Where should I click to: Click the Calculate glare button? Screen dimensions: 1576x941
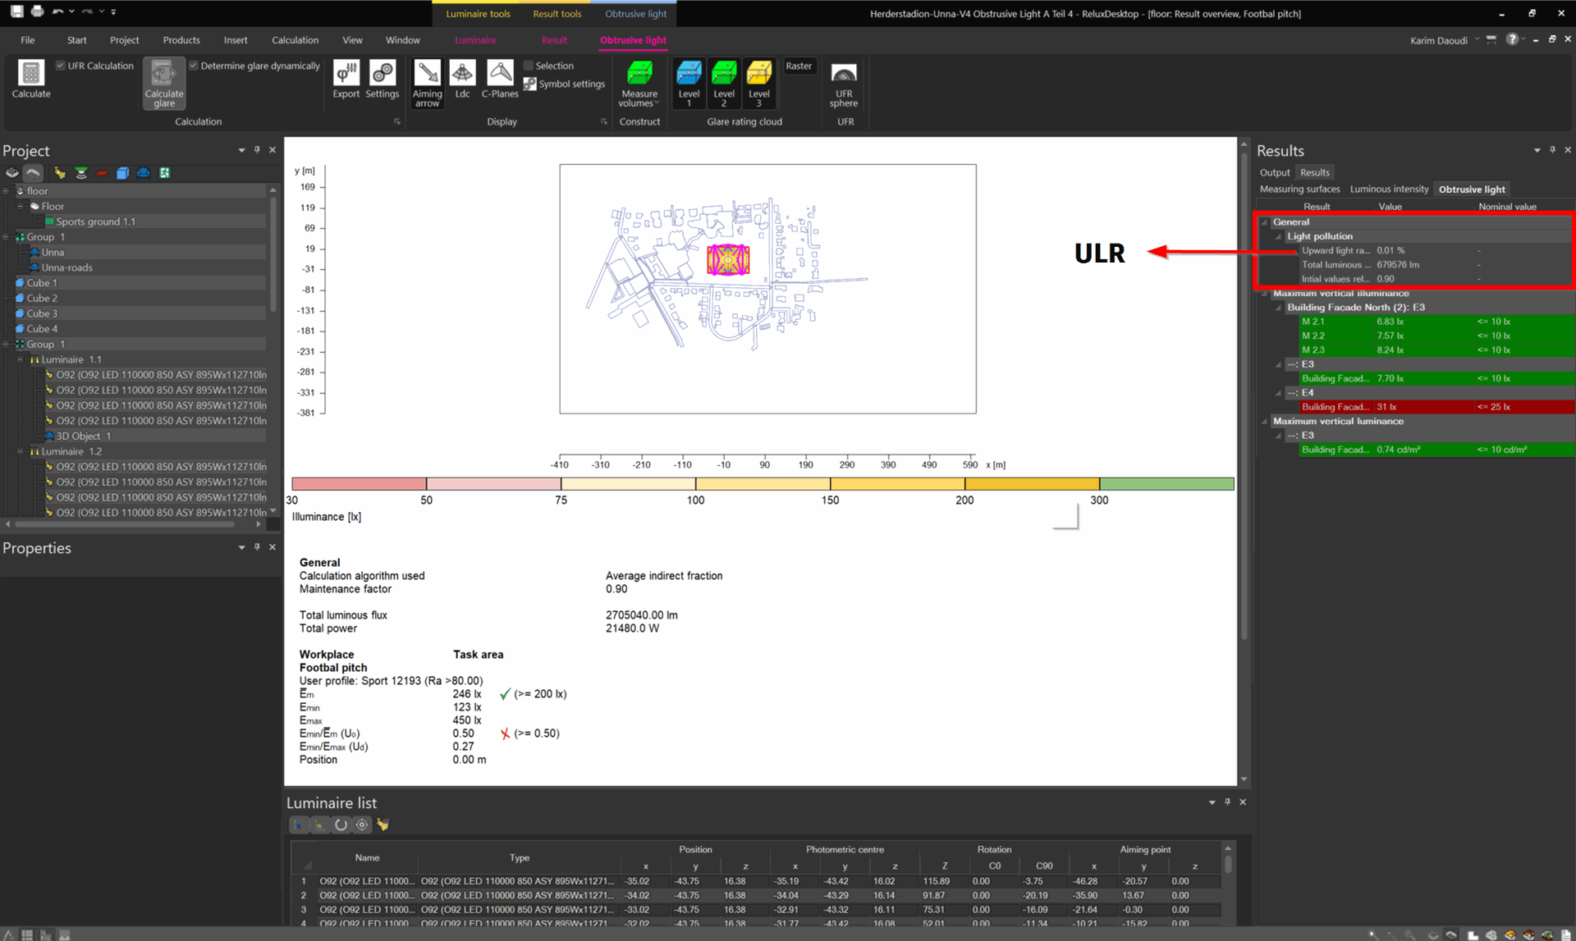pyautogui.click(x=163, y=82)
